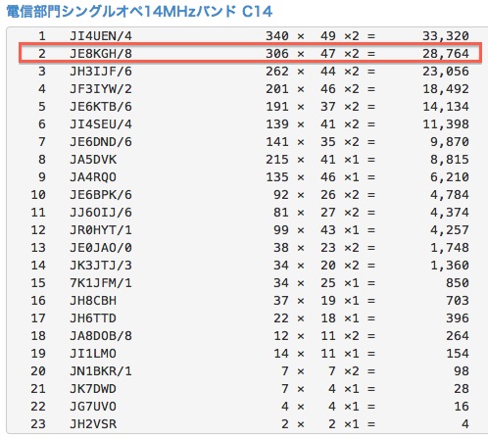Click callsign JN1BKR/1 in row 20
Viewport: 488px width, 439px height.
pyautogui.click(x=101, y=370)
